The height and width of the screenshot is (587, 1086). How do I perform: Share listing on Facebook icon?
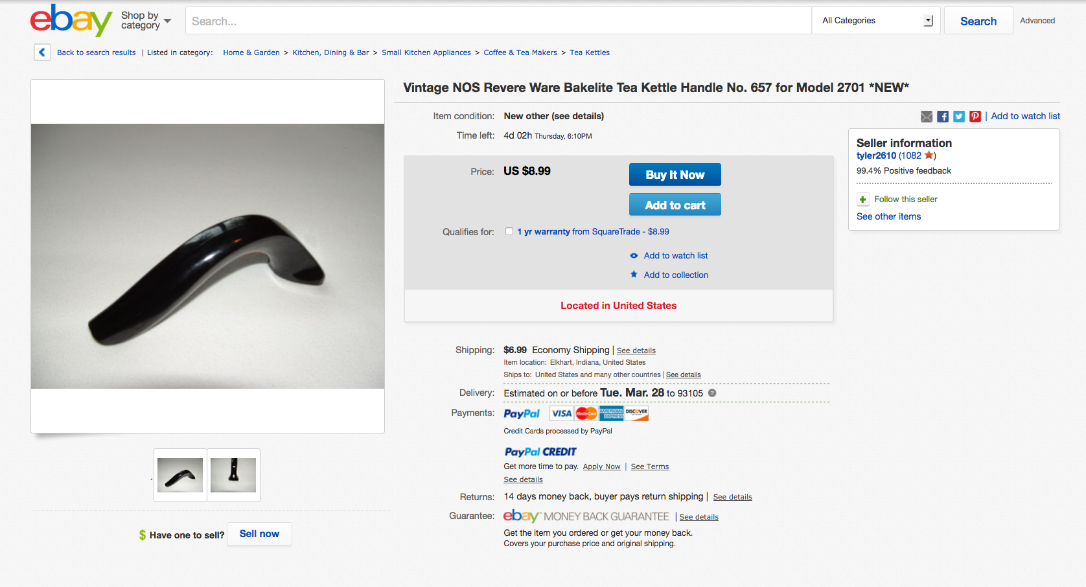[x=943, y=117]
